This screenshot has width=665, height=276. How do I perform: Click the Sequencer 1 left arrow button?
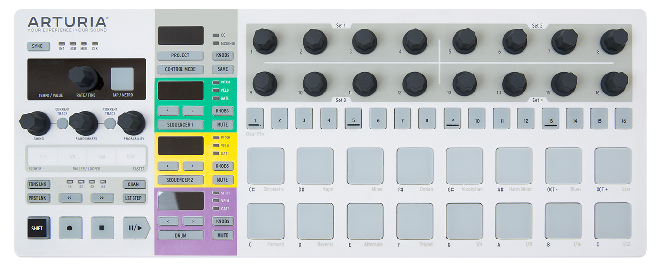pyautogui.click(x=169, y=111)
